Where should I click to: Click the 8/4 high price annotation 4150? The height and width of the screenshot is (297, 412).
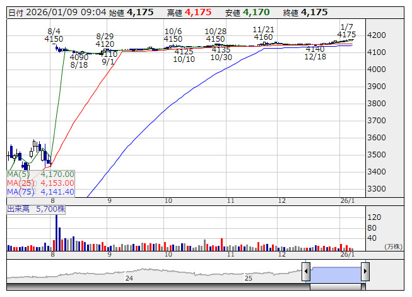54,39
